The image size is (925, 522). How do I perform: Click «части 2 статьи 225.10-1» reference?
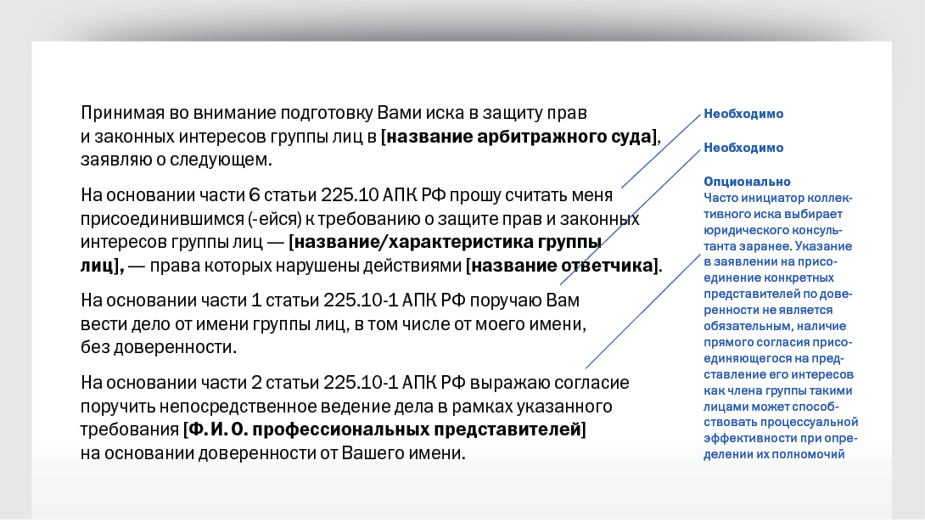pos(273,383)
